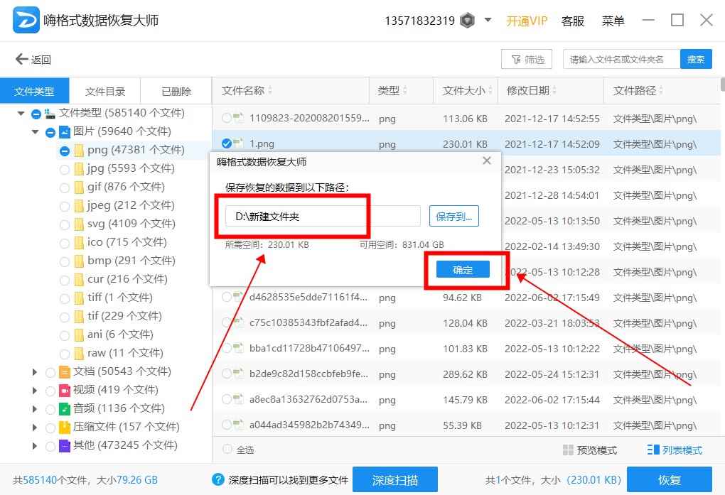Expand the 视频 category tree node

point(35,391)
